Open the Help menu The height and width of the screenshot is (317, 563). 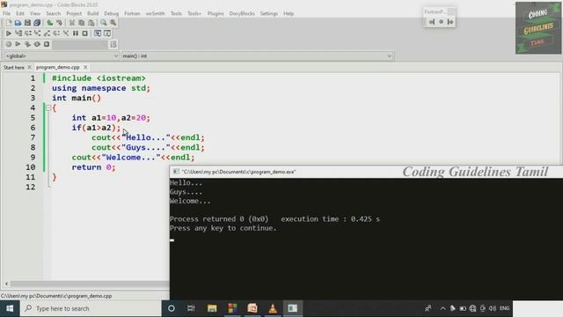289,14
